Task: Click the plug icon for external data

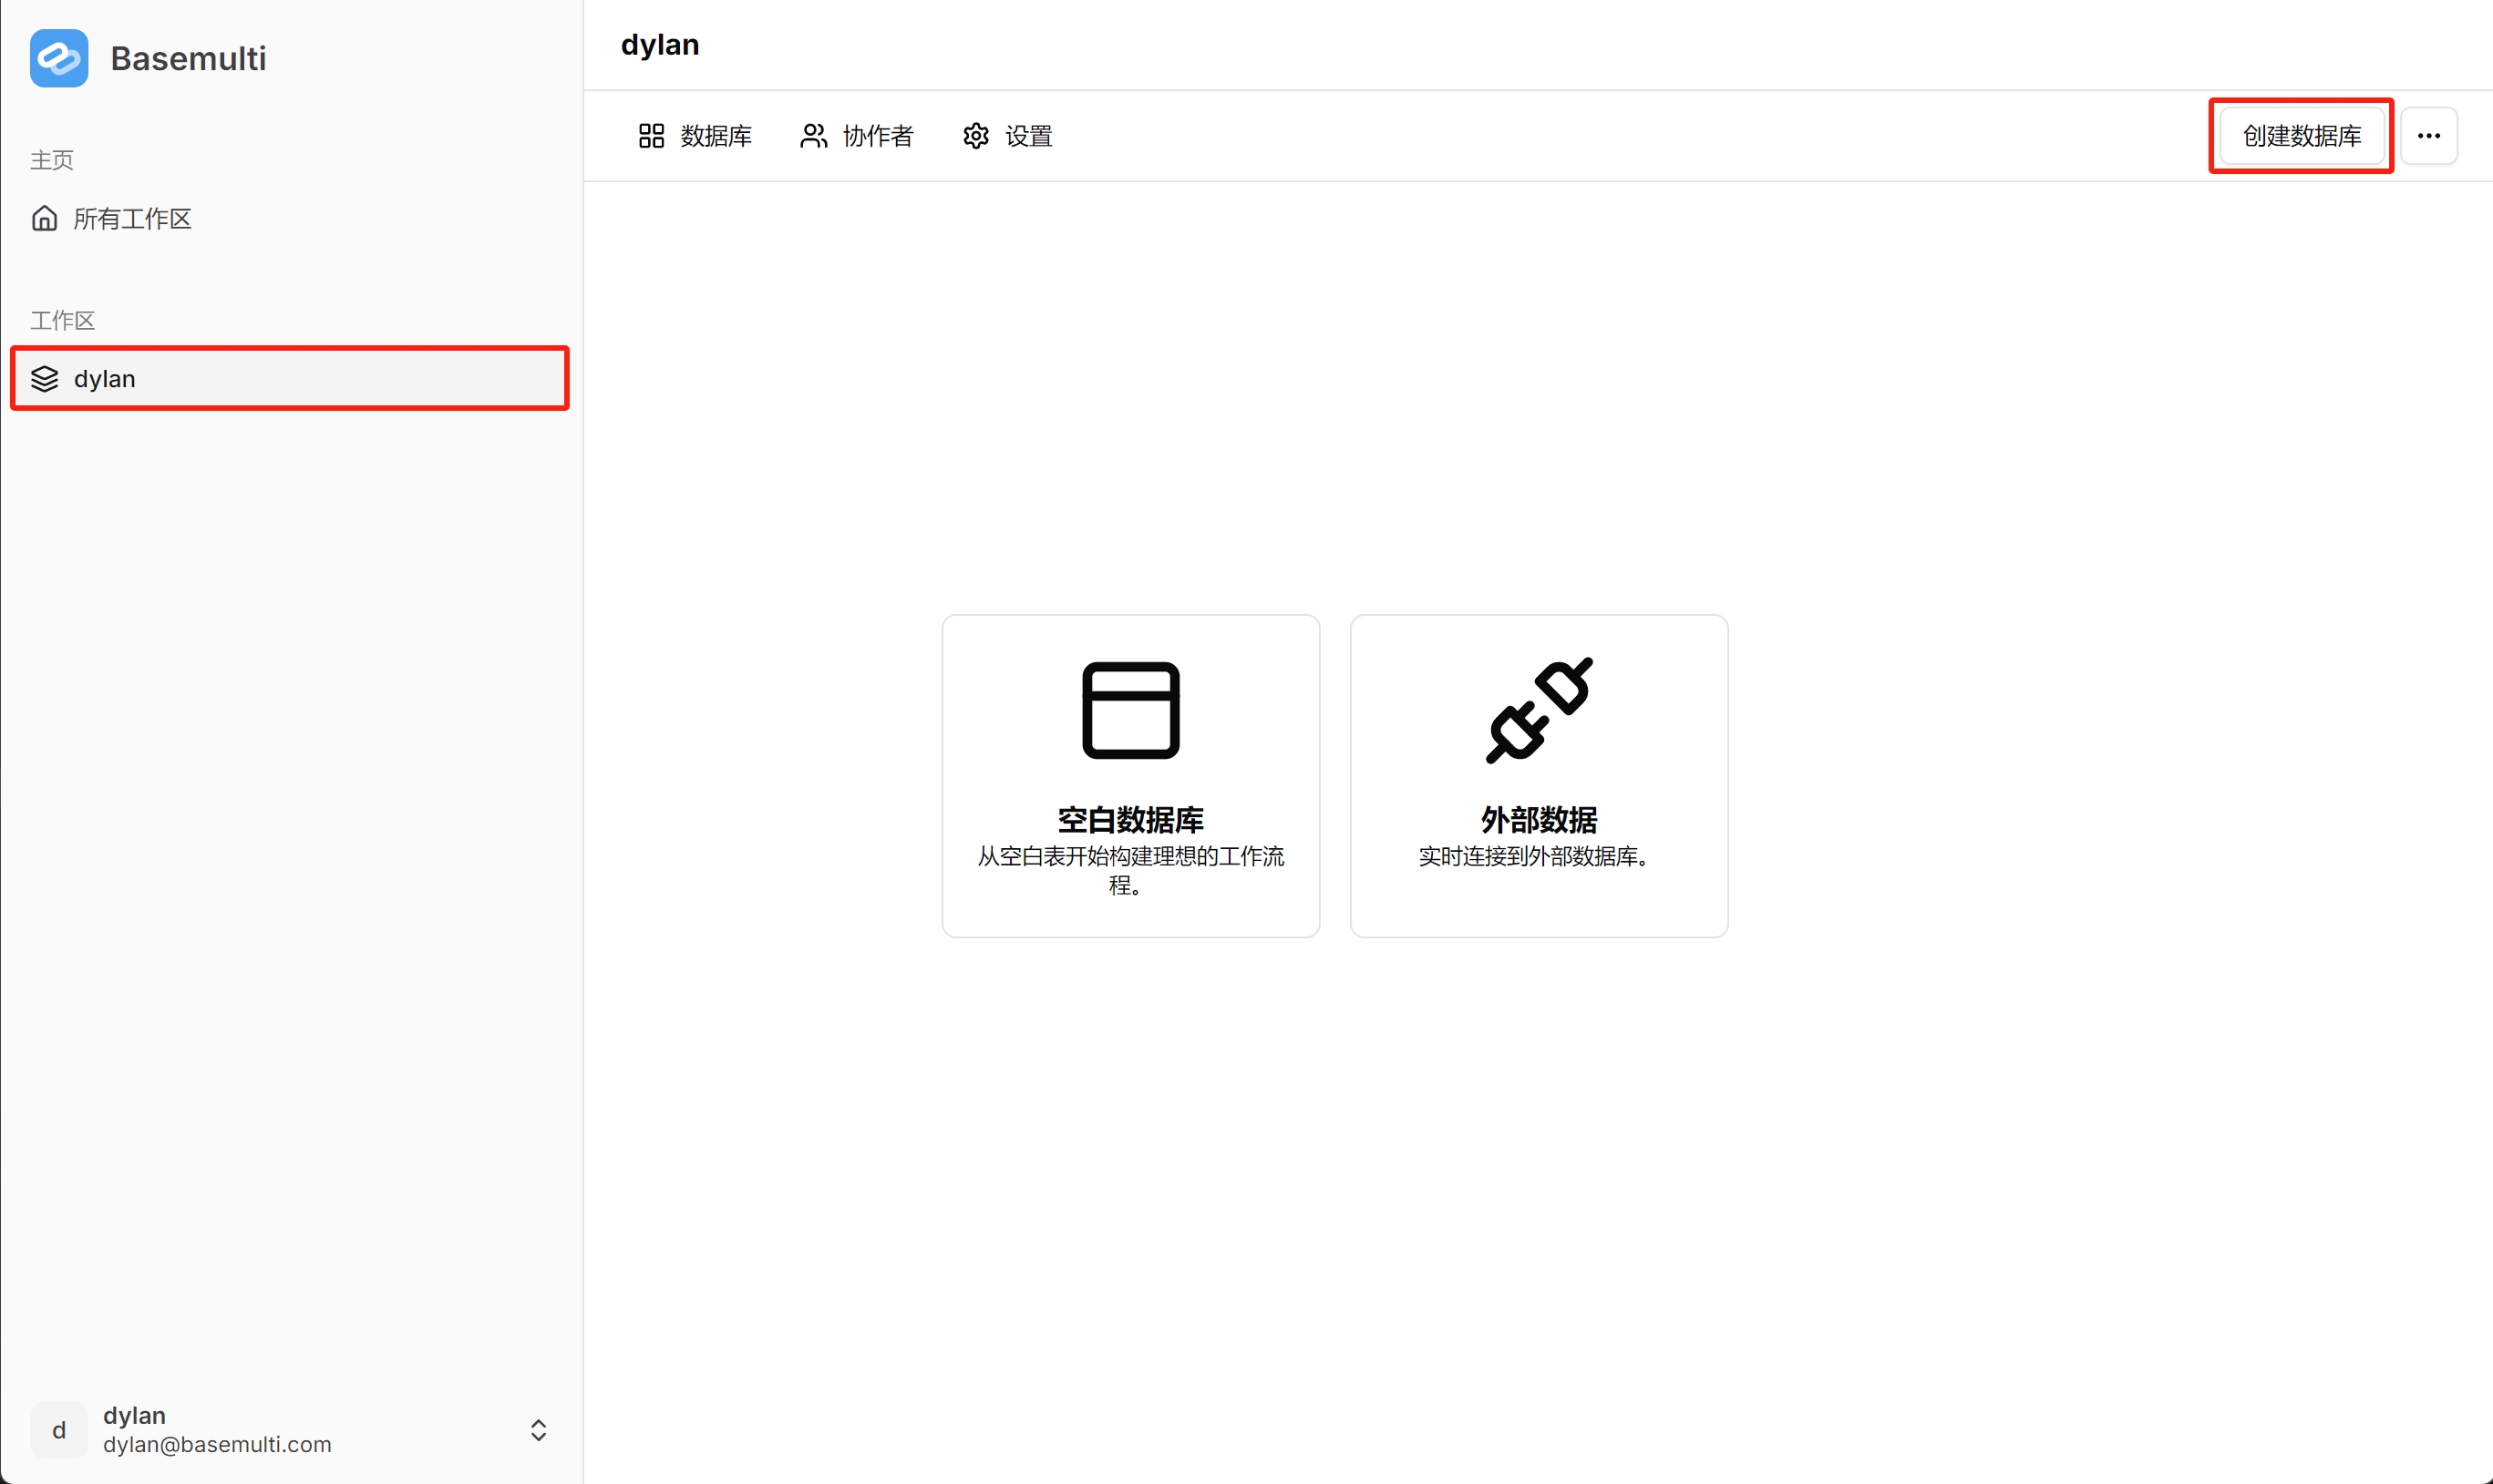Action: tap(1539, 710)
